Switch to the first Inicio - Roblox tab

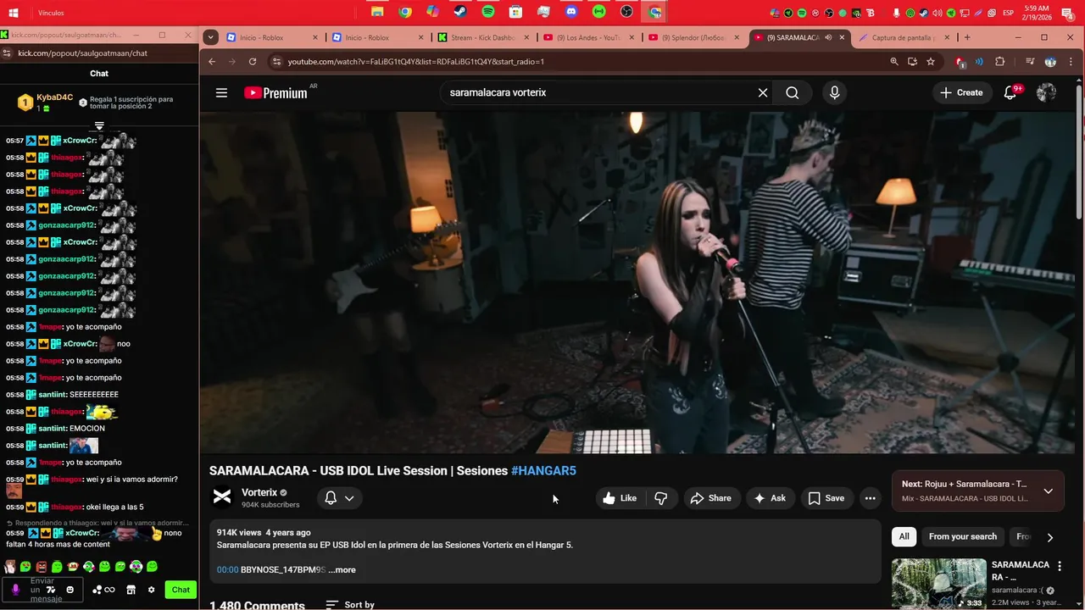[270, 38]
